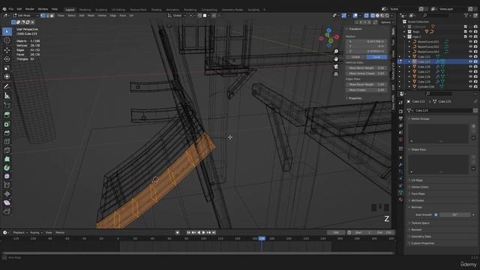480x270 pixels.
Task: Select the Loop Cut tool
Action: (x=7, y=142)
